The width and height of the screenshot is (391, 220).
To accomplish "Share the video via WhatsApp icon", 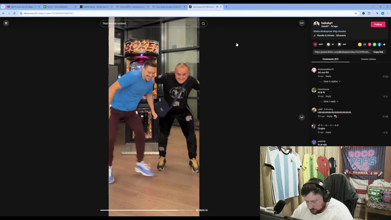I will point(375,44).
